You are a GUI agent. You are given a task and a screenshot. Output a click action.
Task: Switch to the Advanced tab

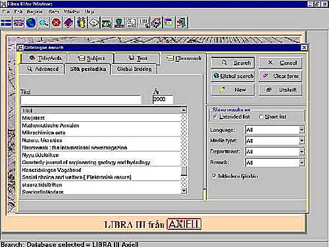coord(42,69)
